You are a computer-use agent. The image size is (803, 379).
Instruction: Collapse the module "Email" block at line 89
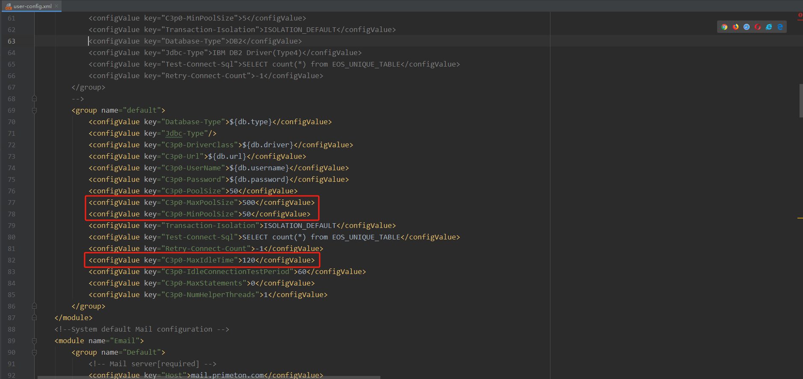coord(34,341)
